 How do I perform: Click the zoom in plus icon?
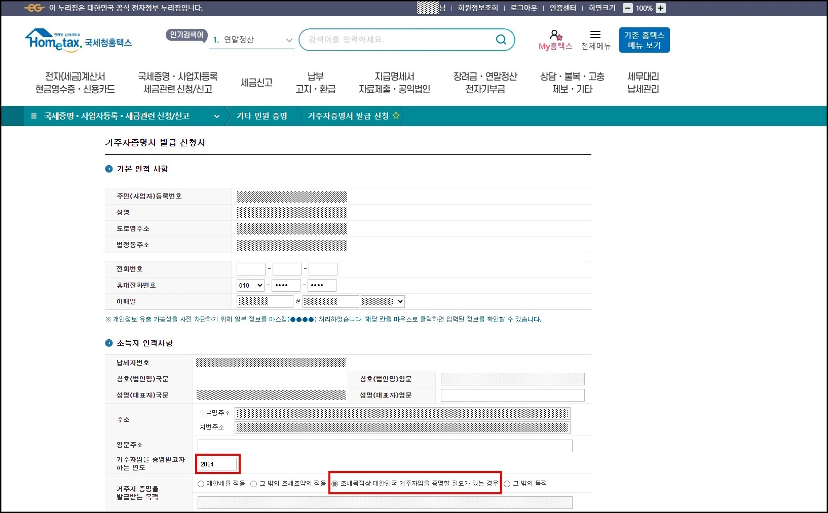coord(661,8)
